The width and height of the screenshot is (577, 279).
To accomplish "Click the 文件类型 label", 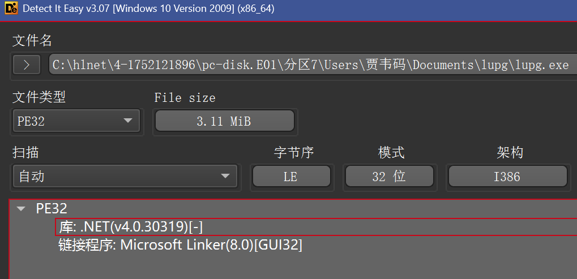I will 39,97.
